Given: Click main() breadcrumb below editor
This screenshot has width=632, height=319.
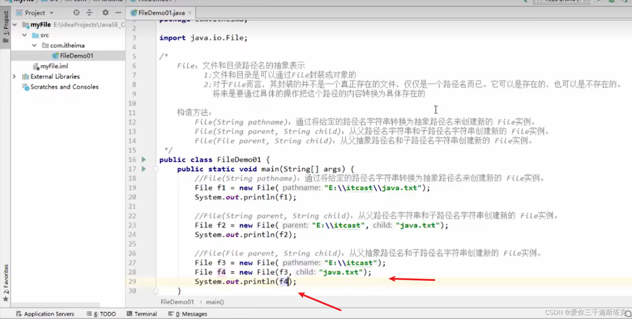Looking at the screenshot, I should point(215,302).
